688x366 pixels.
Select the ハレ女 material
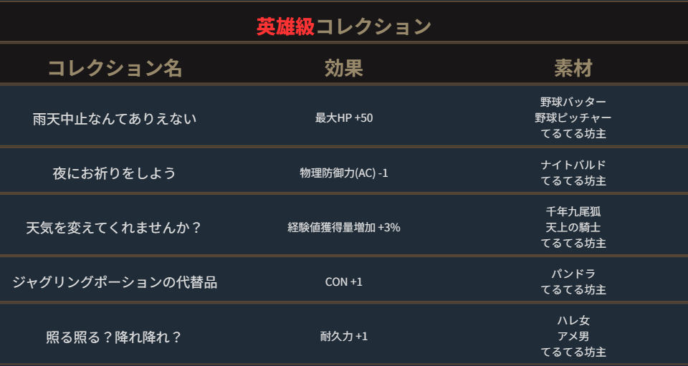point(573,320)
